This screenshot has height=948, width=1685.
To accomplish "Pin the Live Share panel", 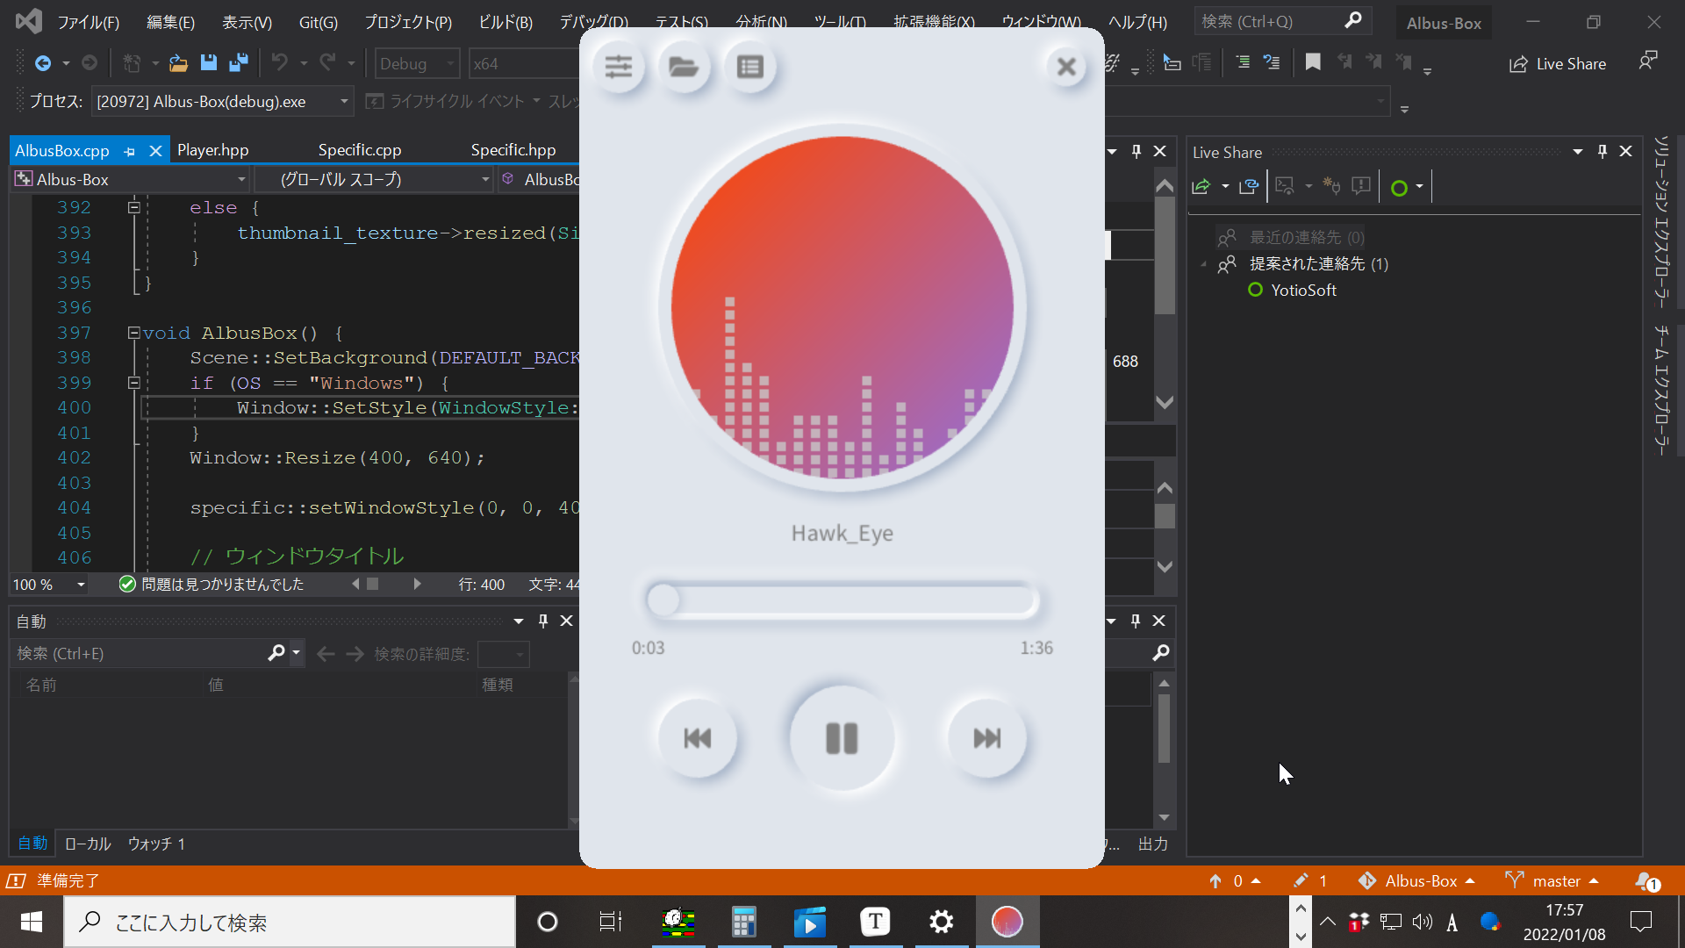I will pyautogui.click(x=1603, y=152).
